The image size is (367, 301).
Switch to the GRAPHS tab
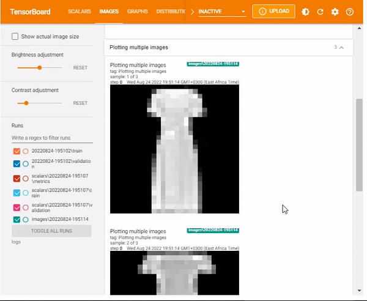pos(138,12)
